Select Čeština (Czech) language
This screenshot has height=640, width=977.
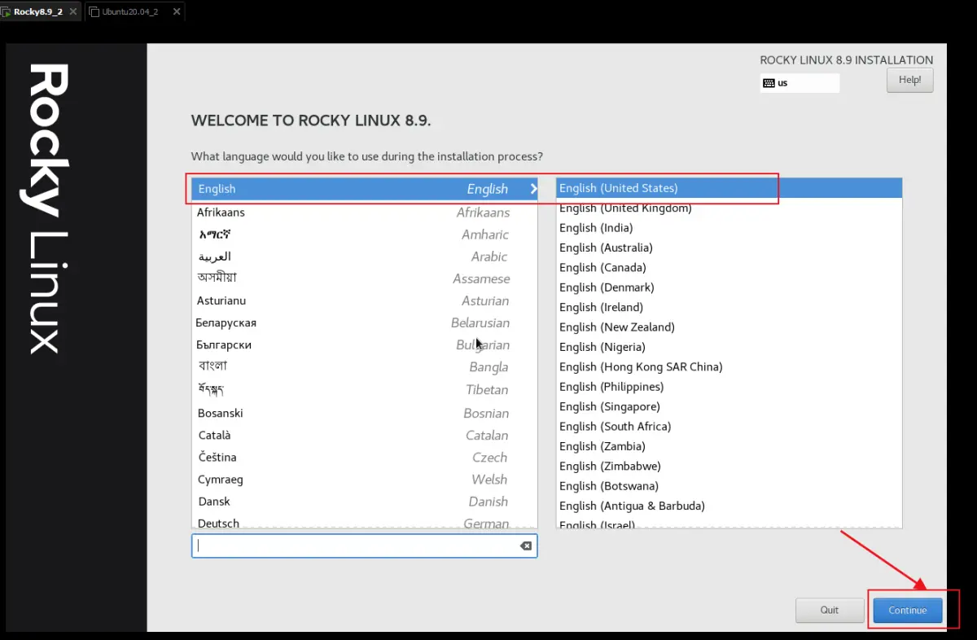coord(365,457)
